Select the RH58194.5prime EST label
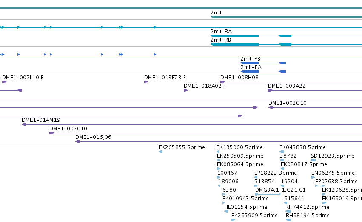362x222 pixels. click(x=308, y=216)
